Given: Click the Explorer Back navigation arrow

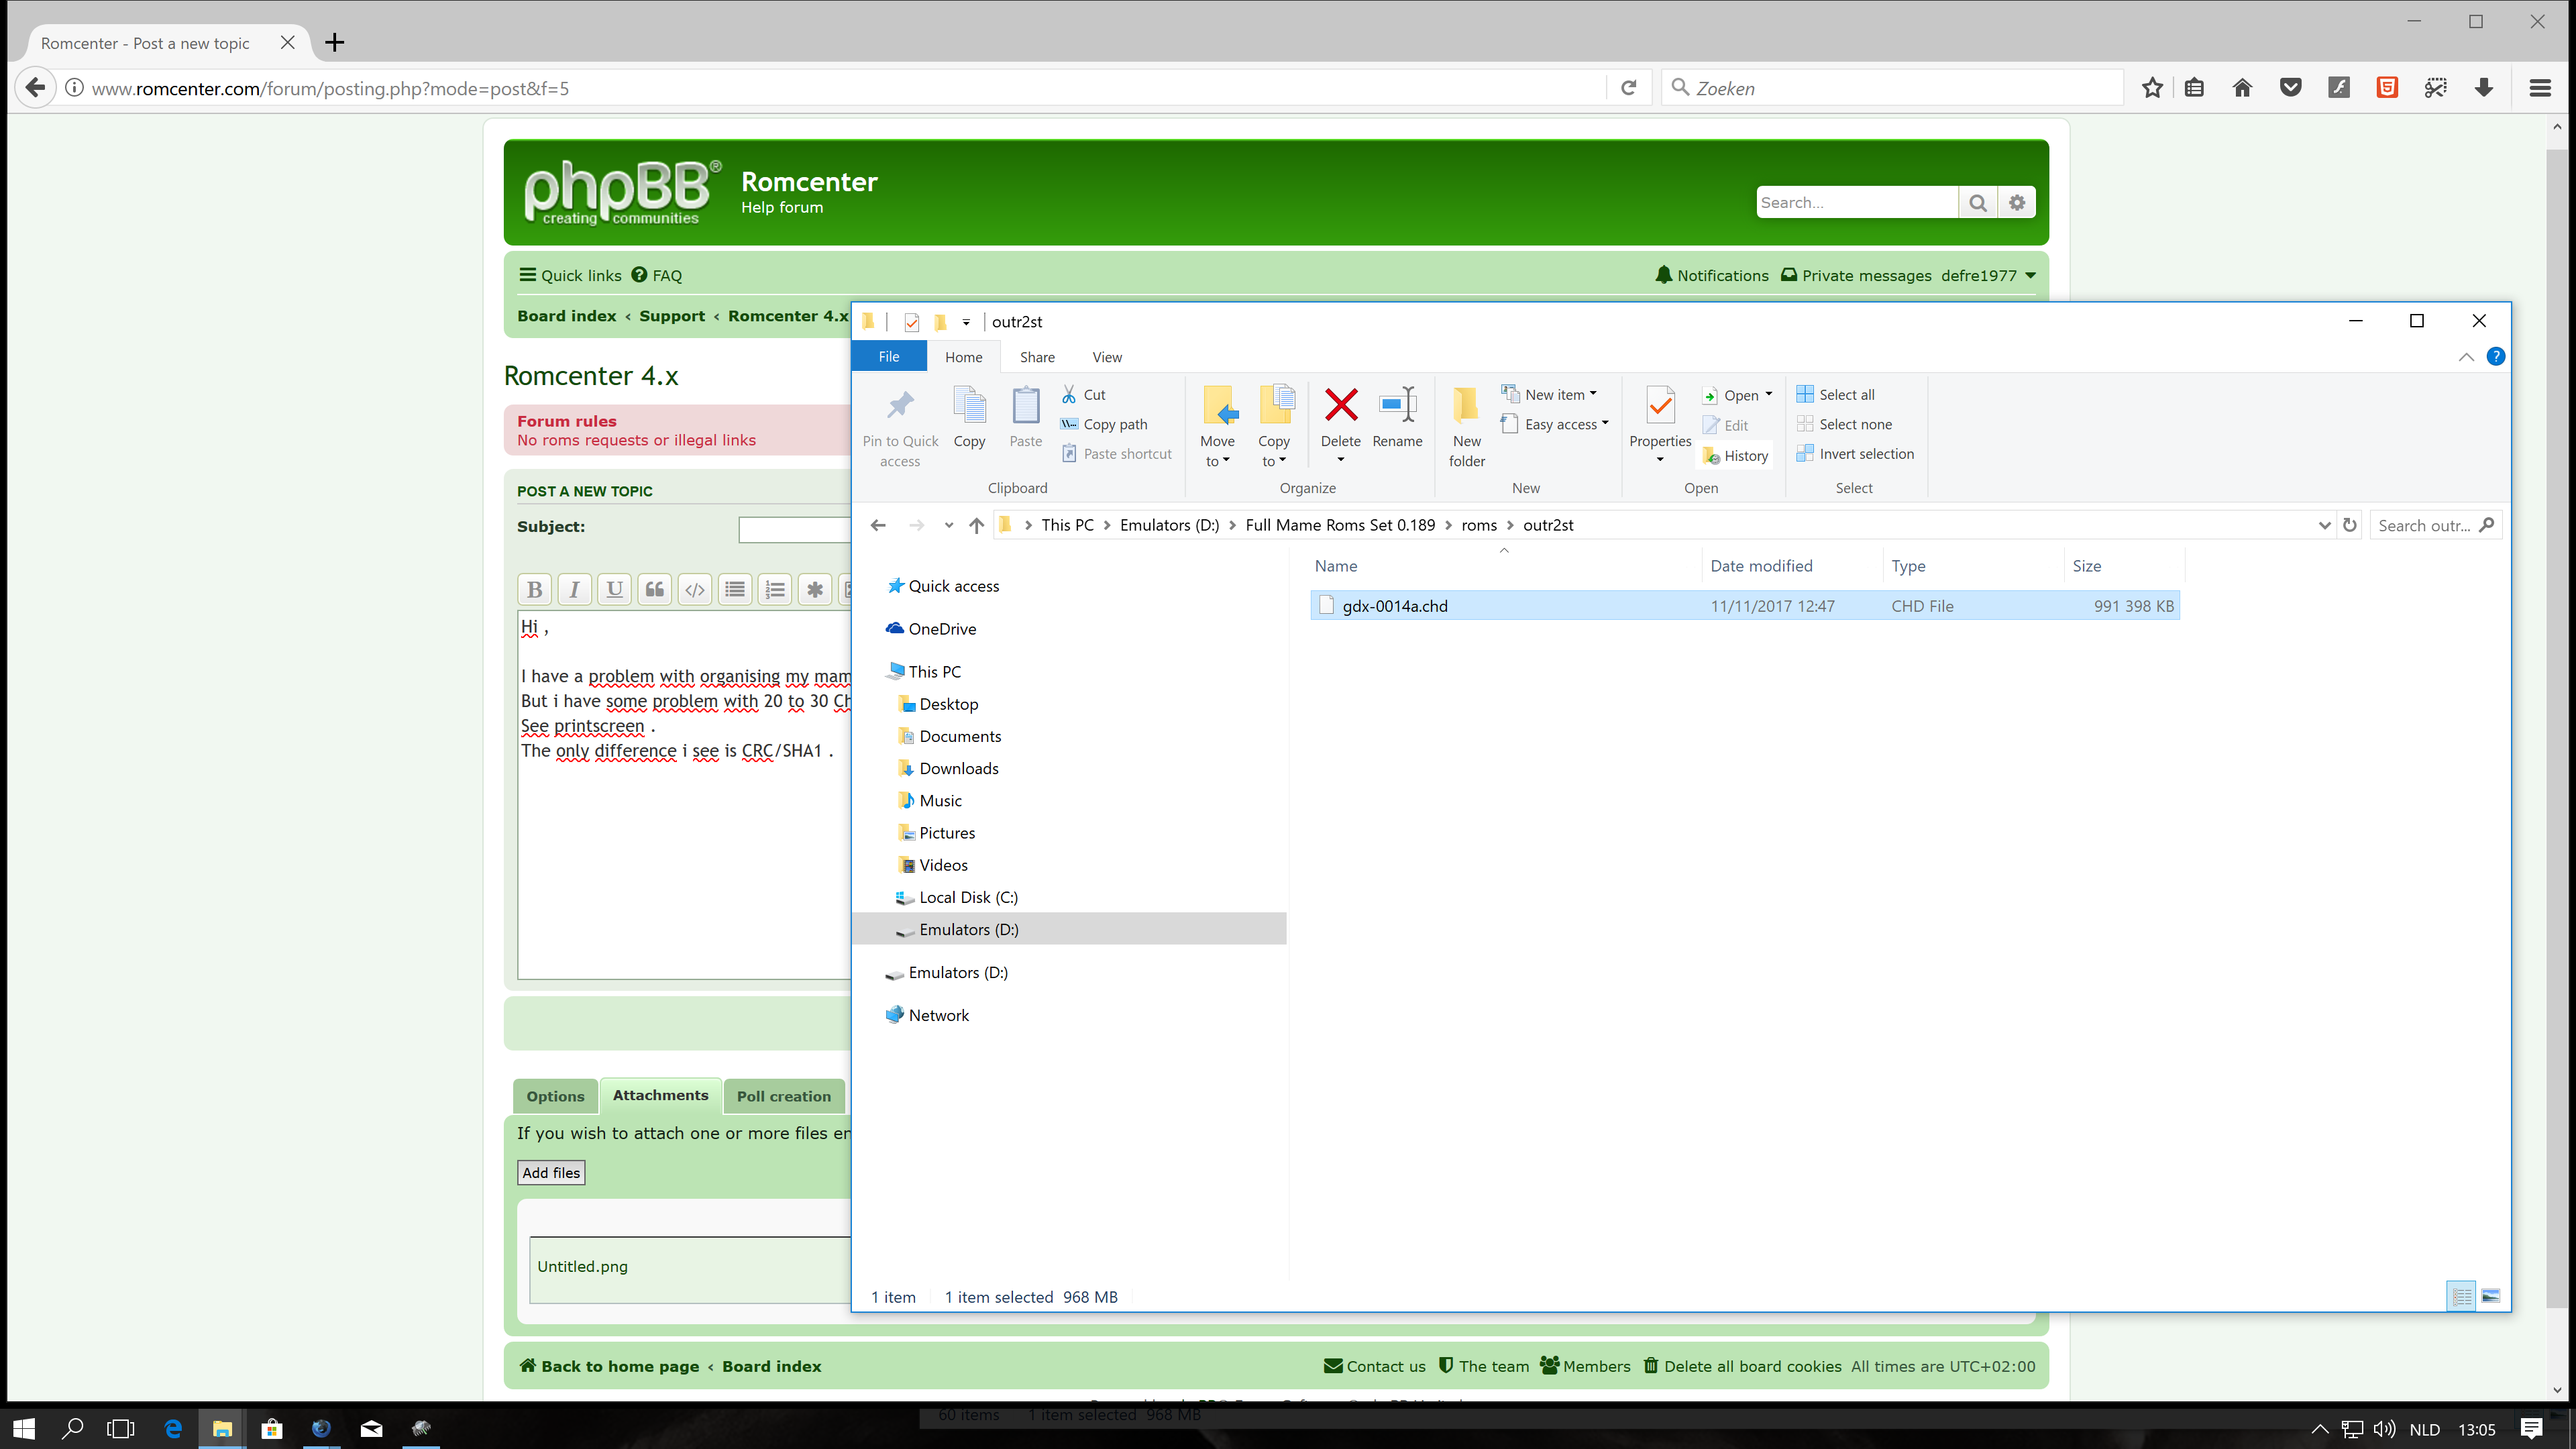Looking at the screenshot, I should click(878, 525).
